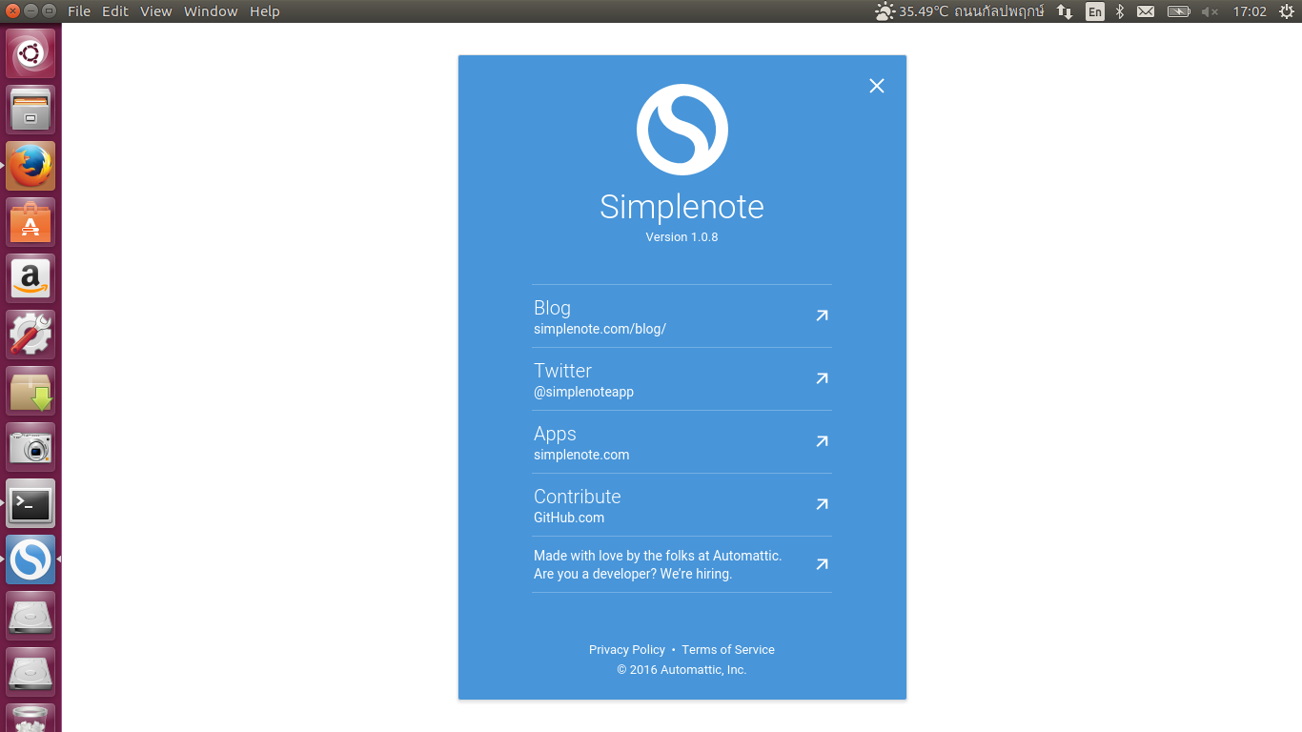This screenshot has width=1302, height=732.
Task: Open the Terms of Service link
Action: [x=728, y=650]
